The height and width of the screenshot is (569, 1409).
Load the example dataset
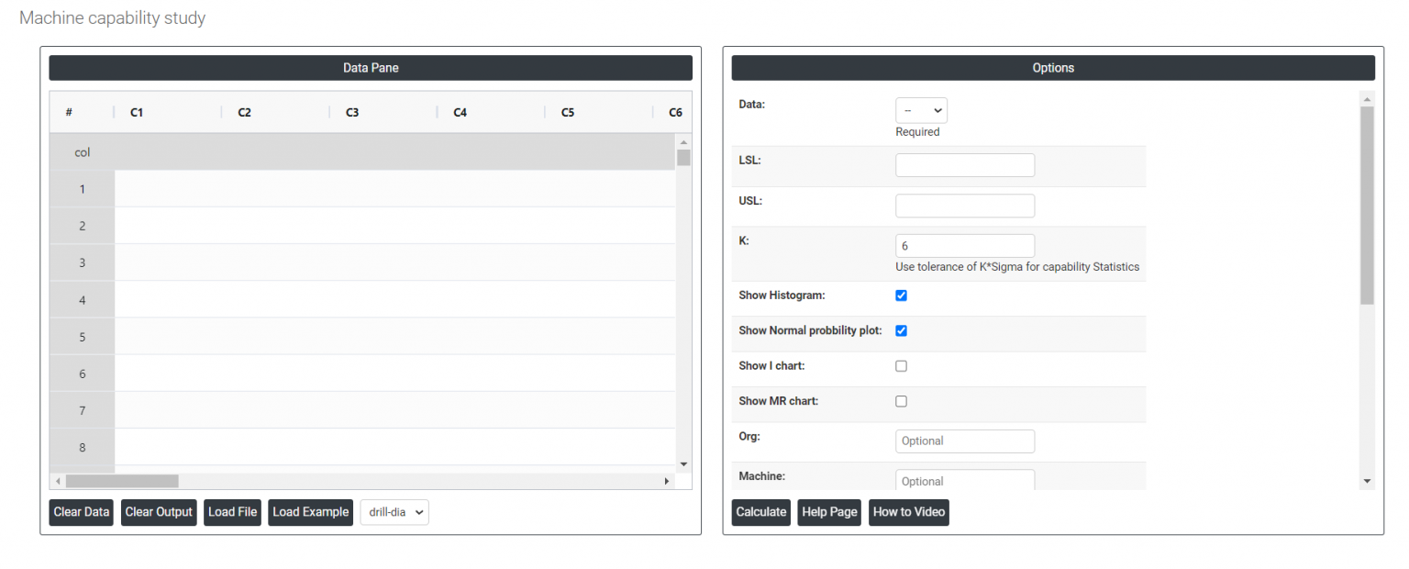tap(310, 512)
